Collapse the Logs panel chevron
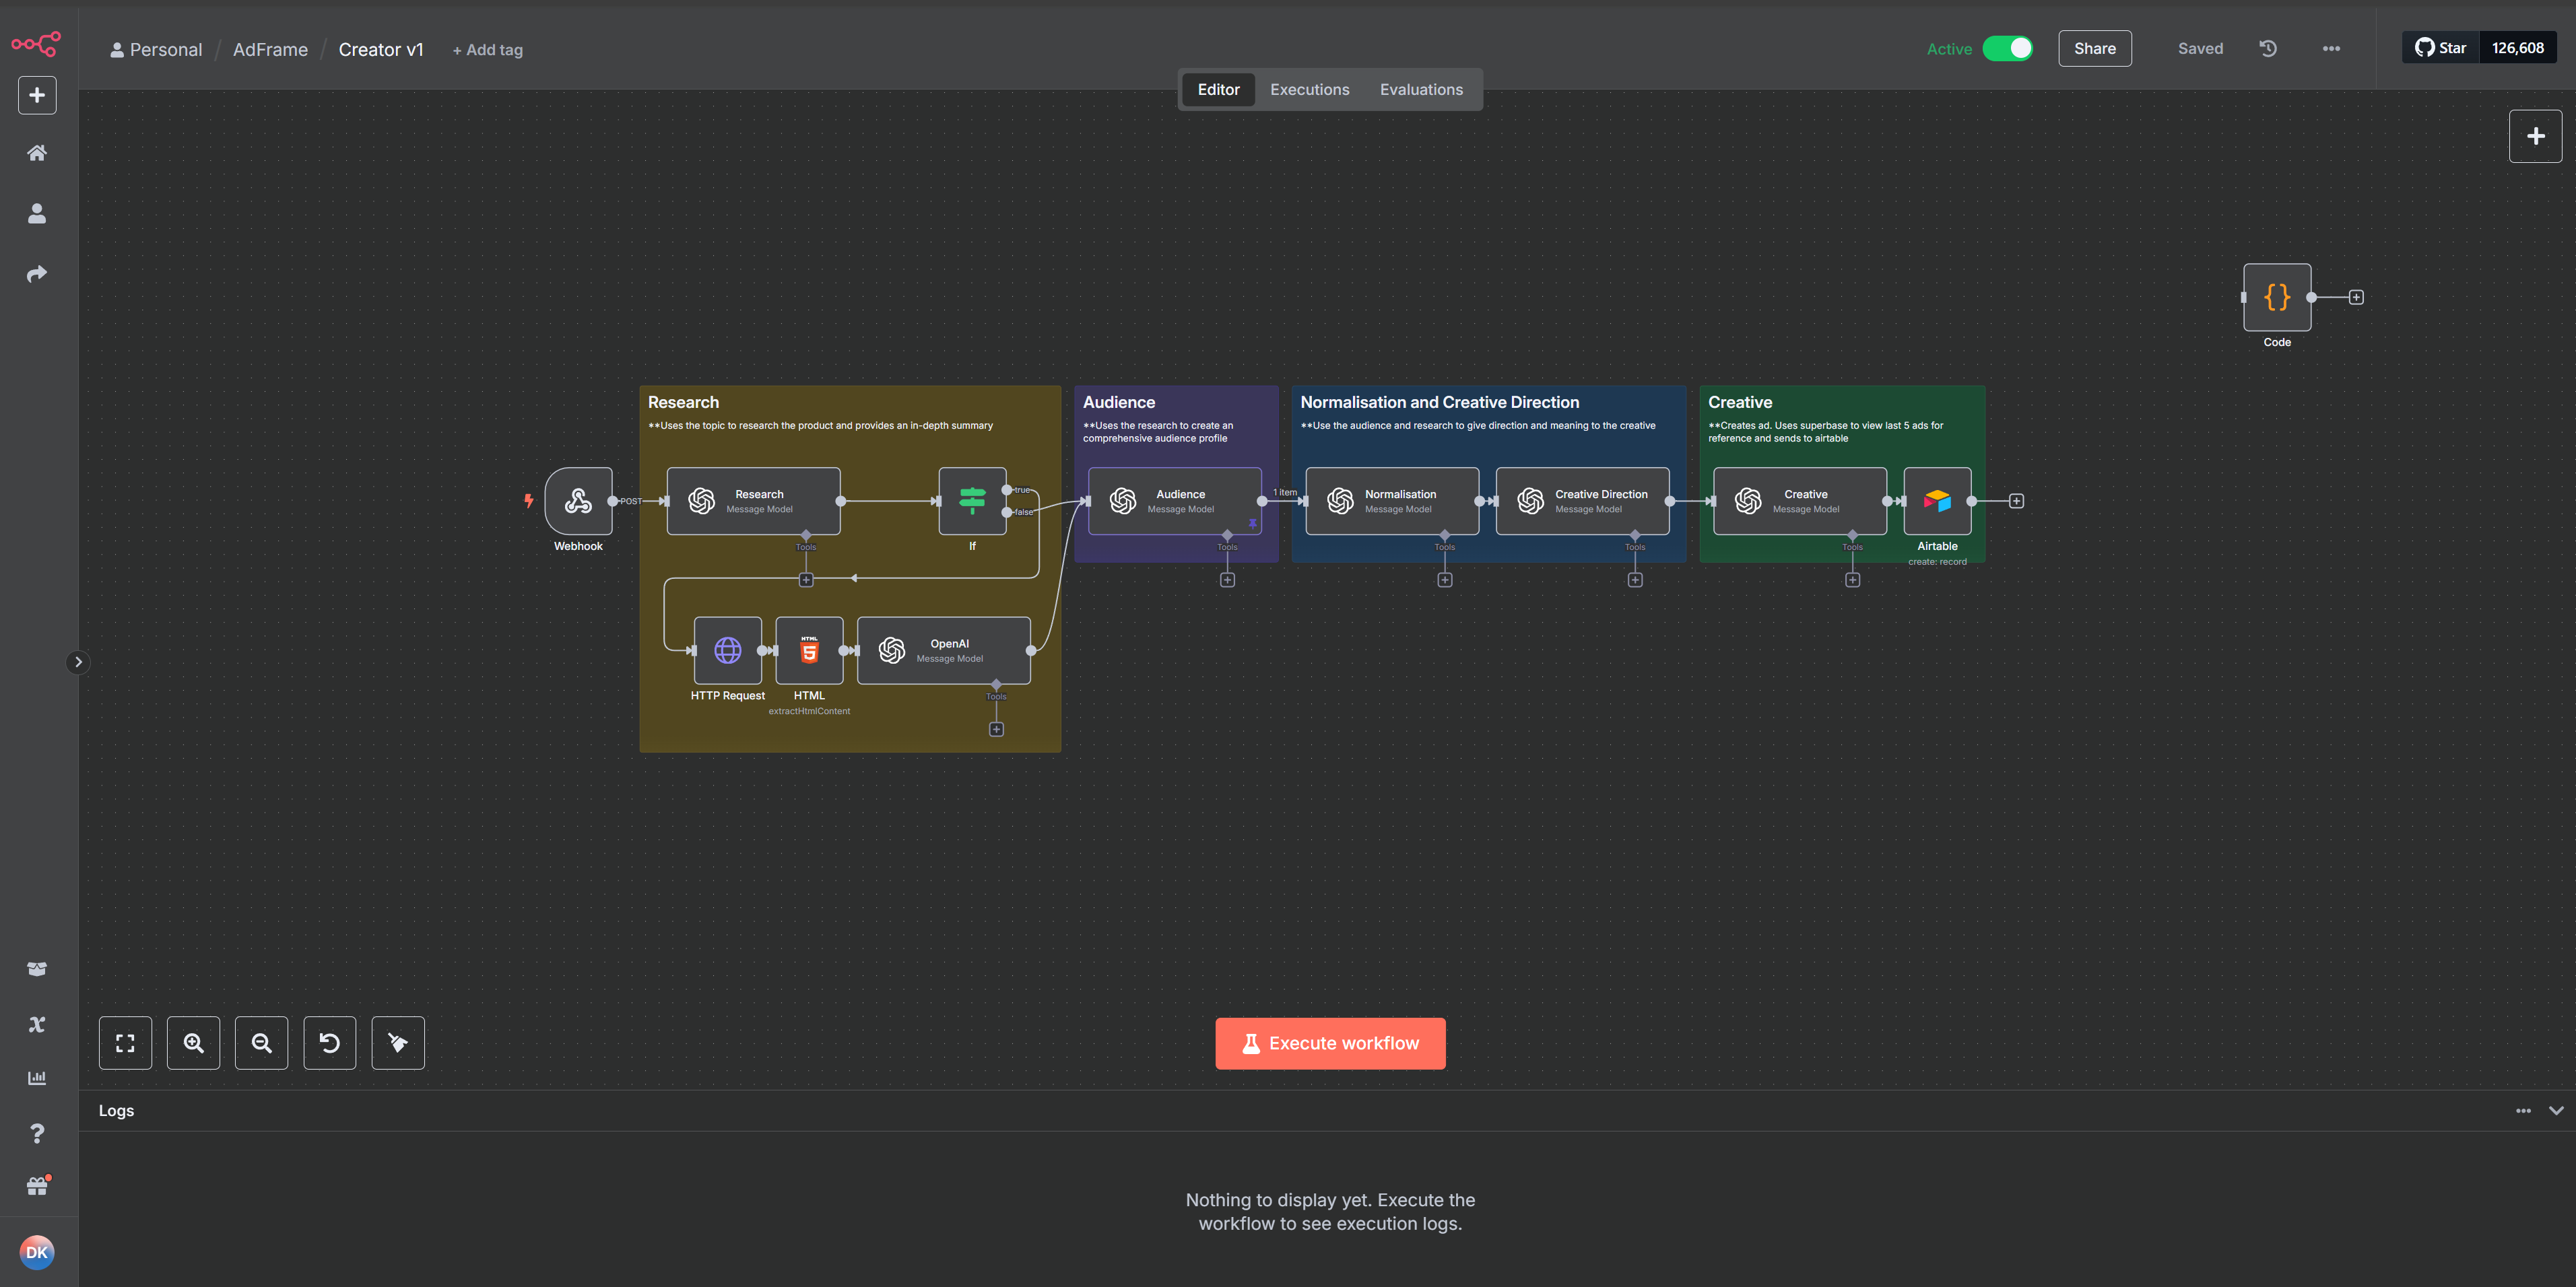 2556,1110
